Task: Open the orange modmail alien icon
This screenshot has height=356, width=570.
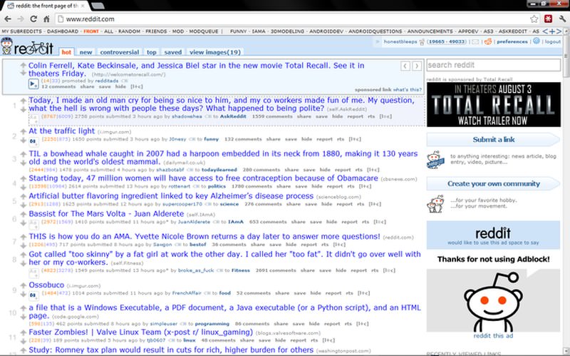Action: click(488, 41)
